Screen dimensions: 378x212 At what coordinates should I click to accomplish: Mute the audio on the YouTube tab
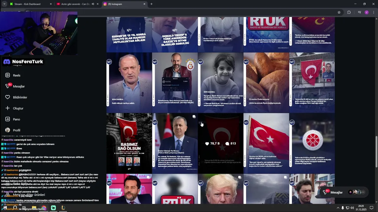[93, 4]
